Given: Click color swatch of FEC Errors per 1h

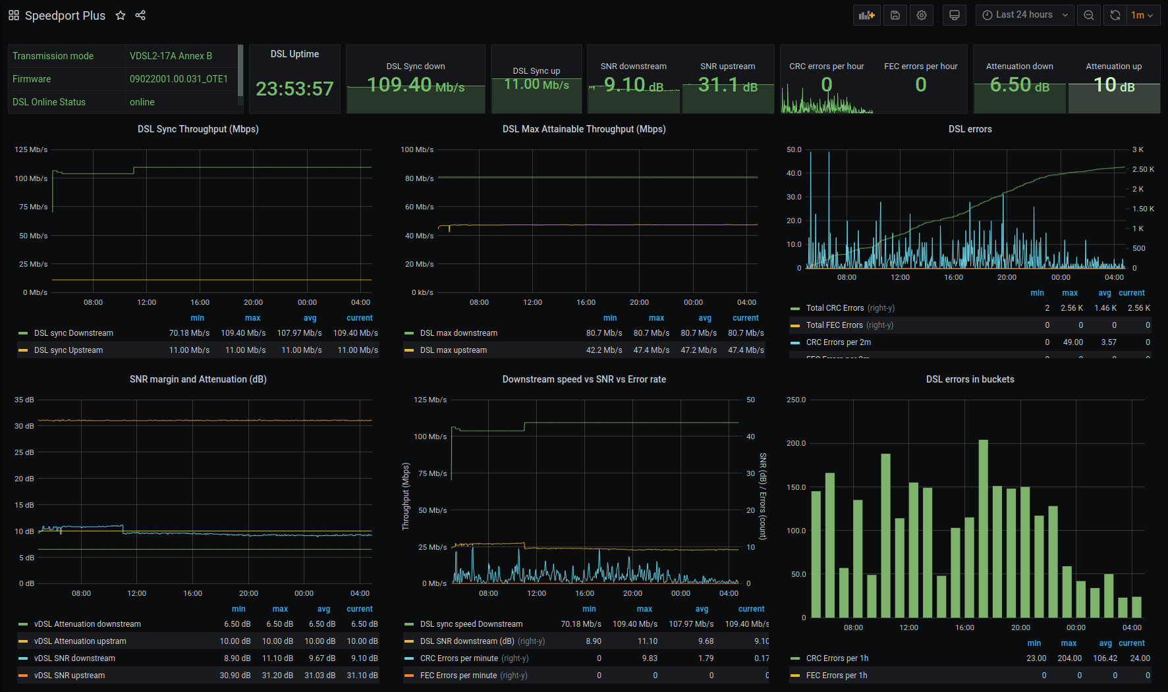Looking at the screenshot, I should (x=795, y=676).
